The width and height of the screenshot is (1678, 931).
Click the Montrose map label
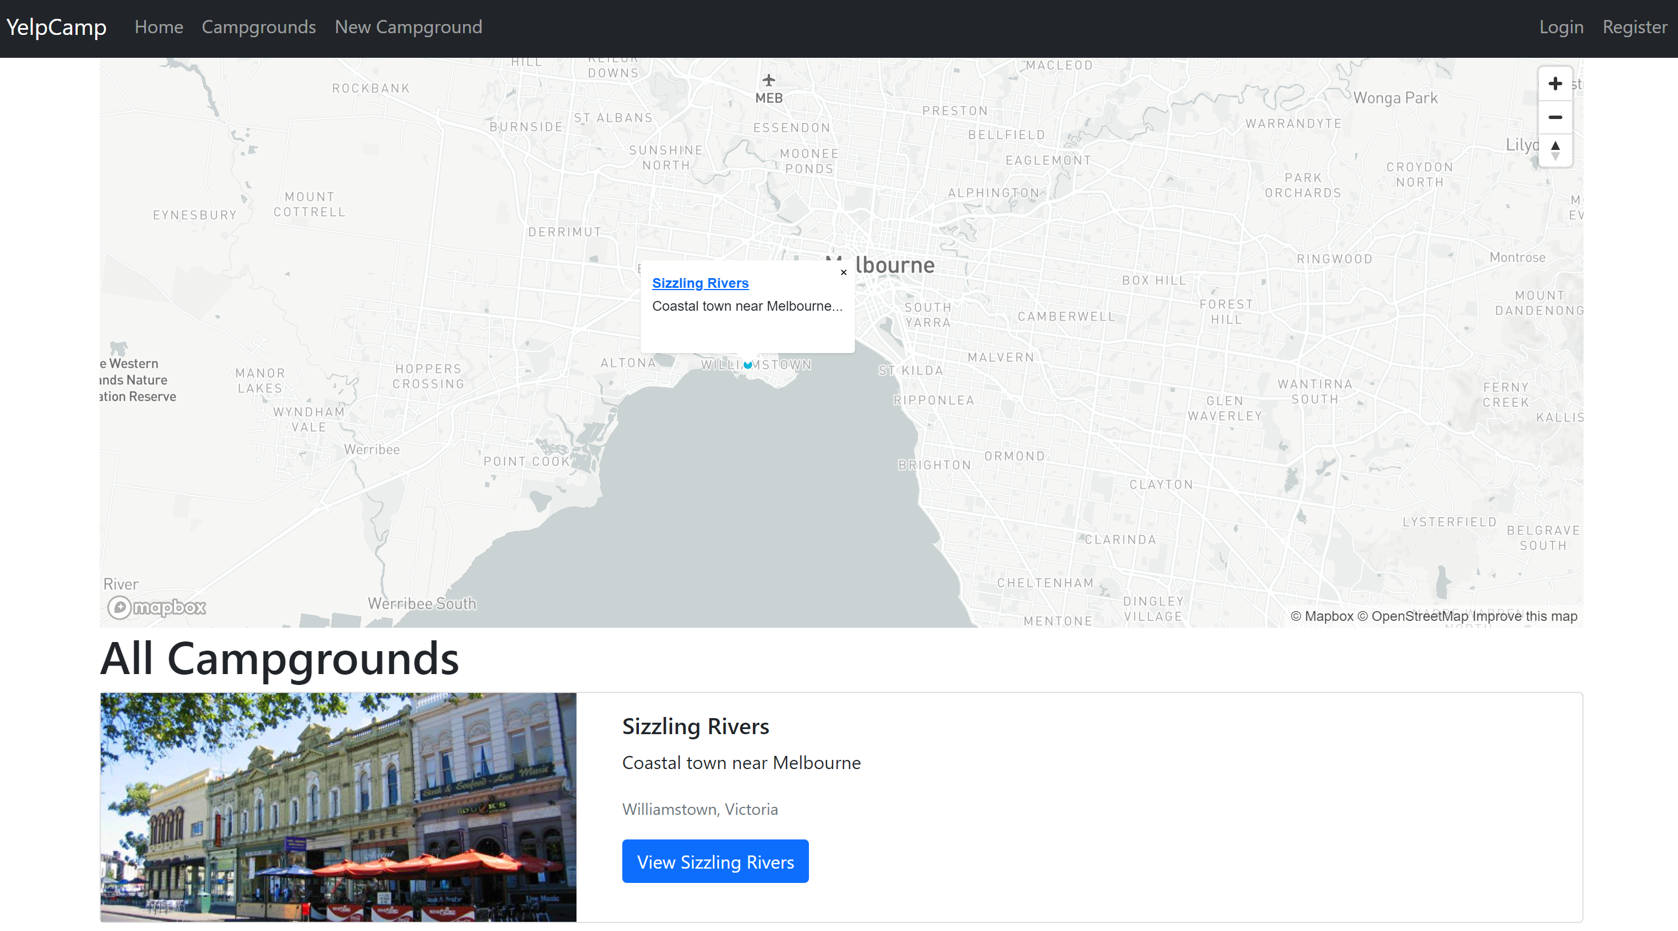[x=1517, y=257]
